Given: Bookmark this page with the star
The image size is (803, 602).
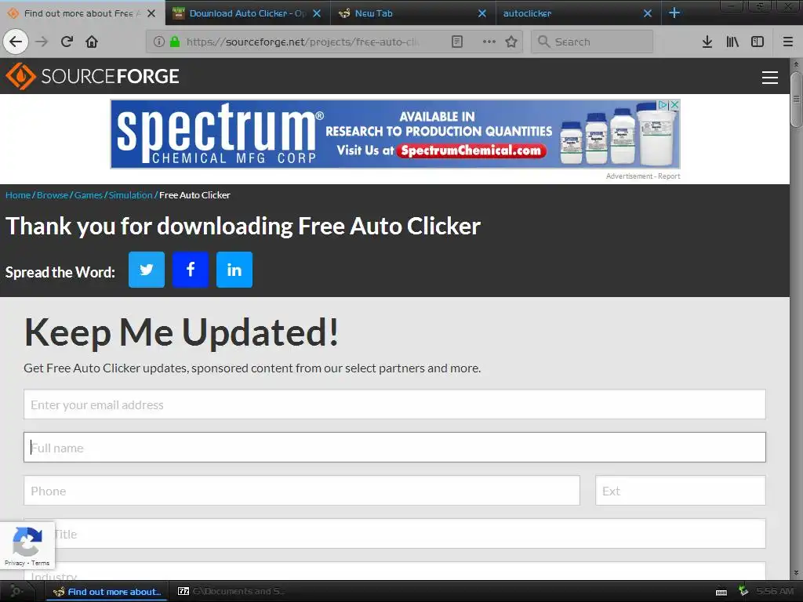Looking at the screenshot, I should coord(511,42).
